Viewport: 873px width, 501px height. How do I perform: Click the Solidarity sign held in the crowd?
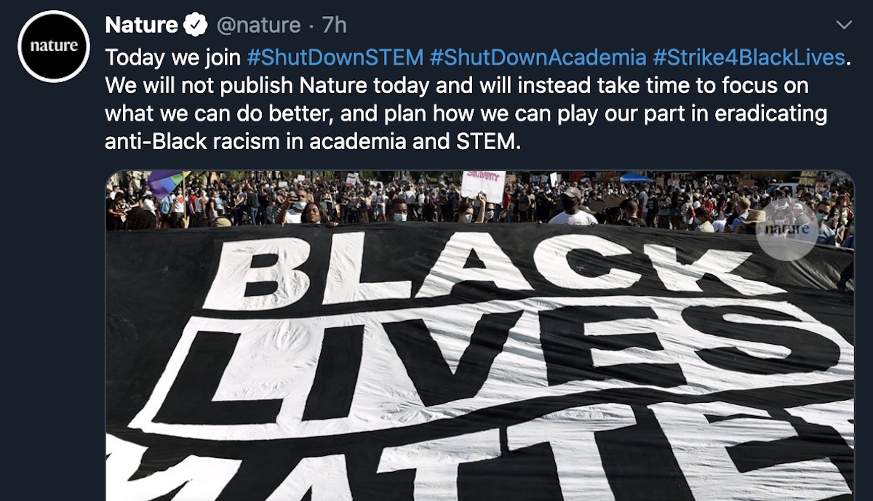click(x=483, y=185)
